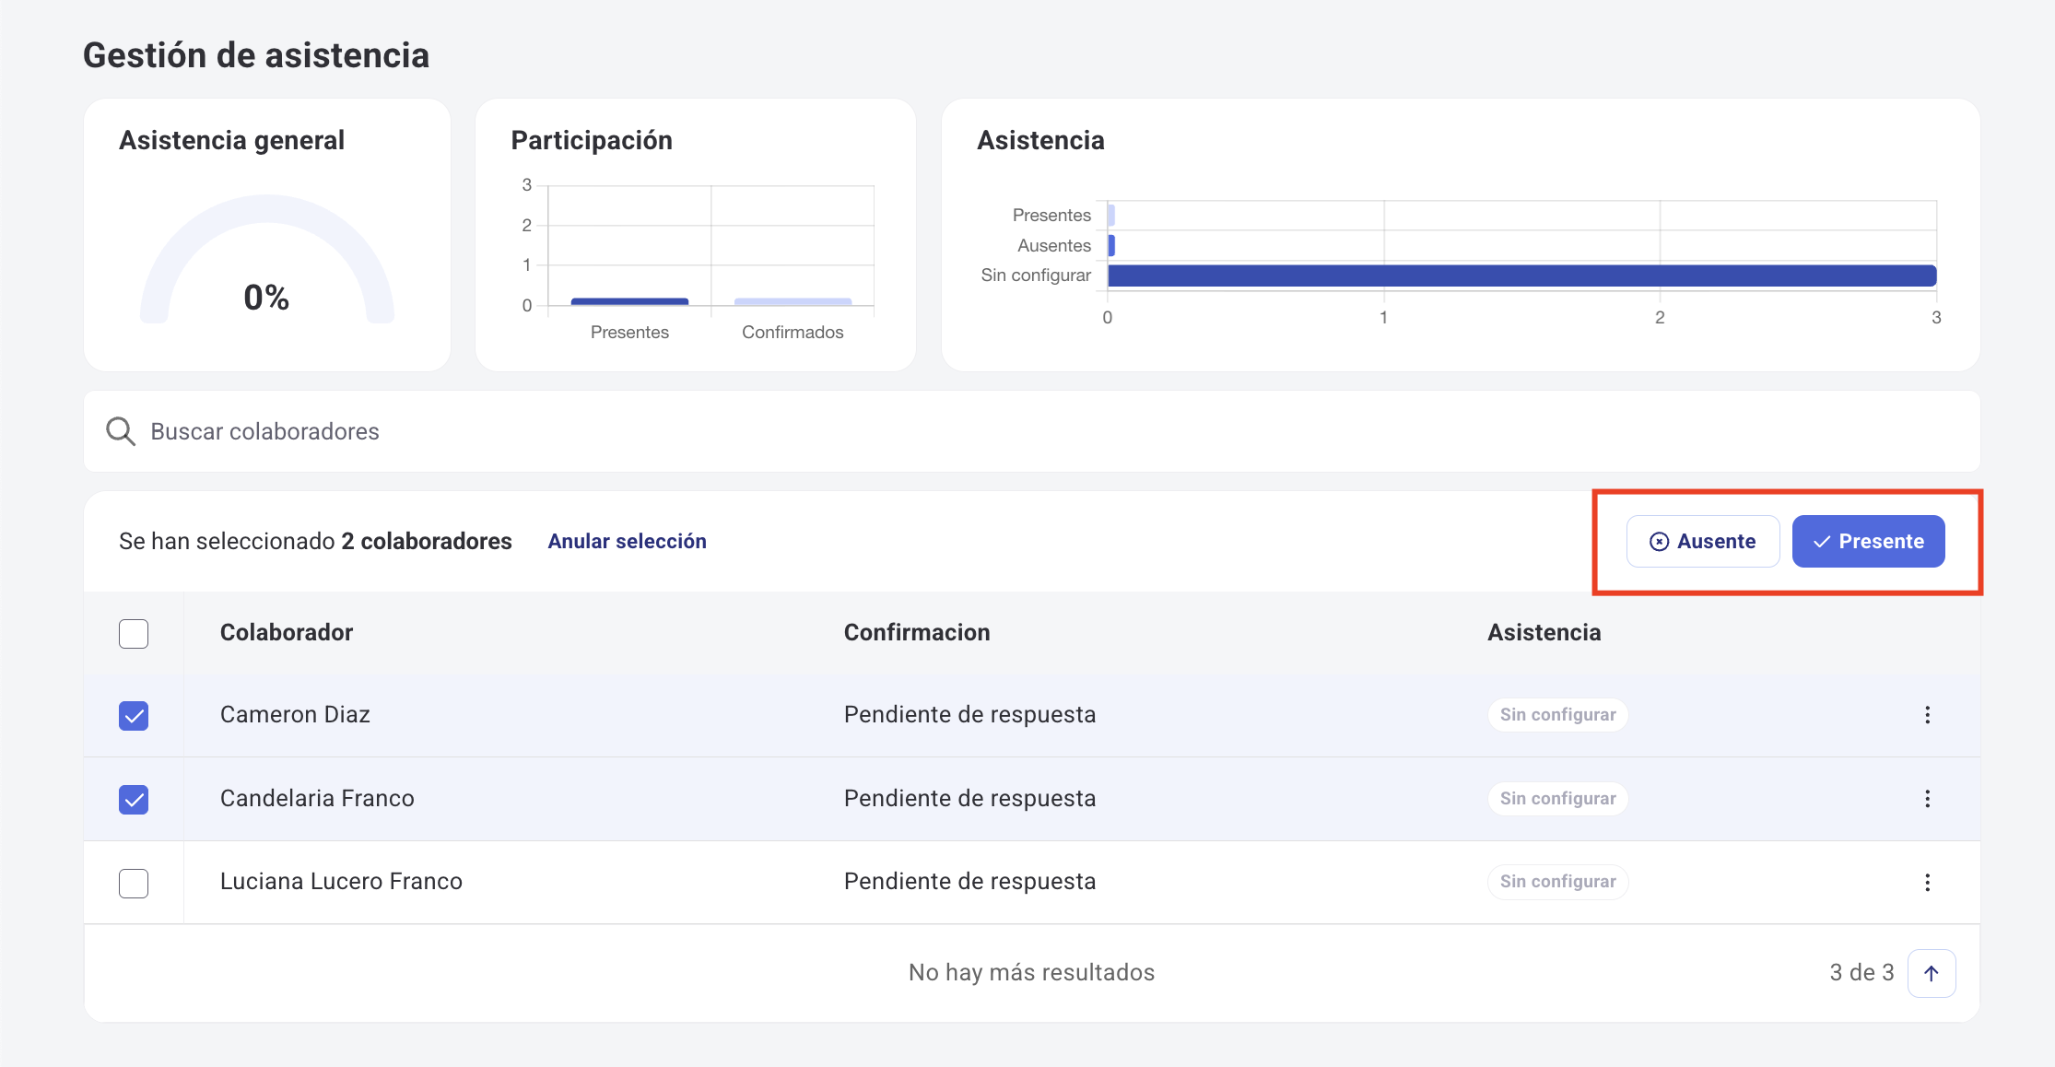Toggle the select-all header checkbox
This screenshot has width=2055, height=1067.
(x=134, y=633)
